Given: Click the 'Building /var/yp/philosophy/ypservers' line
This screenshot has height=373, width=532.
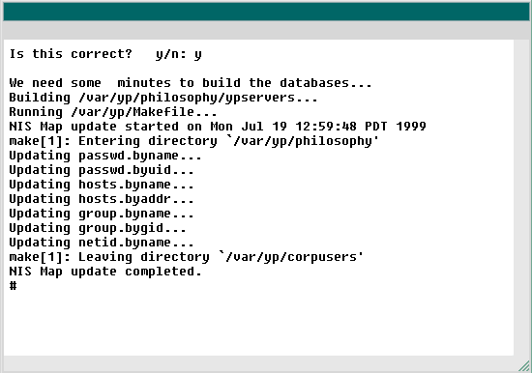Looking at the screenshot, I should point(163,98).
